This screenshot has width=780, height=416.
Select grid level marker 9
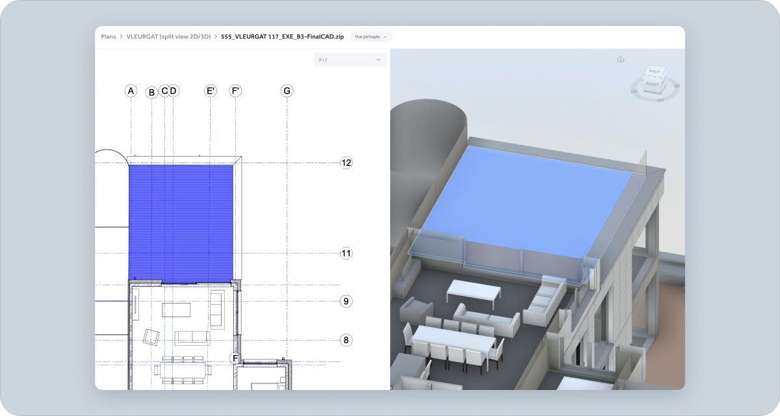[x=345, y=300]
